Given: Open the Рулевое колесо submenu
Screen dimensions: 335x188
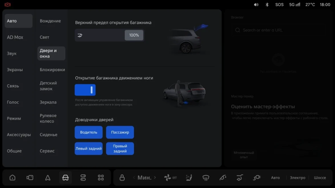Looking at the screenshot, I should tap(48, 118).
